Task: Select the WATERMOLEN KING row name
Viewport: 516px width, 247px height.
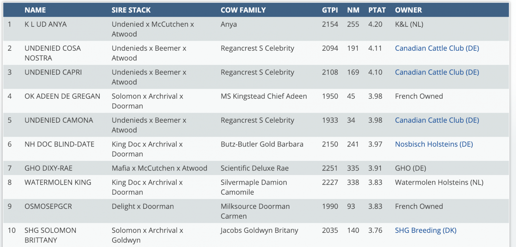Action: 58,182
